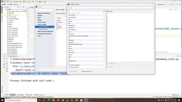This screenshot has width=182, height=102.
Task: Run the program with green play icon
Action: [x=170, y=4]
